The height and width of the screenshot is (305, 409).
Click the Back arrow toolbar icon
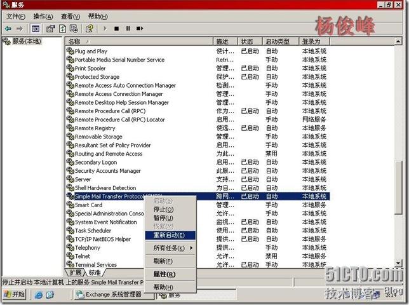[8, 29]
